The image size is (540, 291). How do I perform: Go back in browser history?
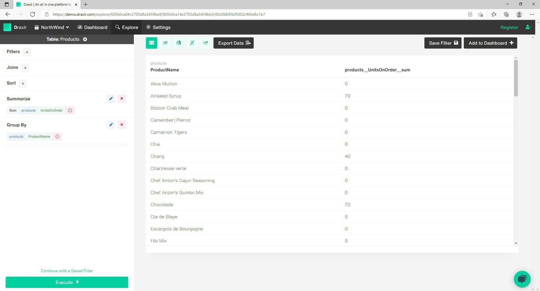coord(8,14)
